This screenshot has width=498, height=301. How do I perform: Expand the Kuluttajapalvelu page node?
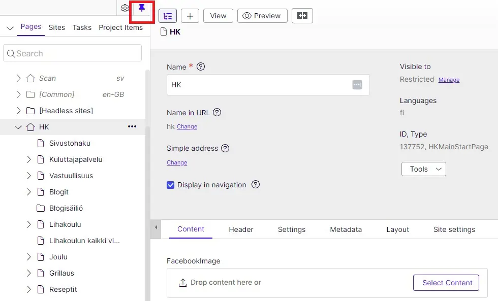[x=29, y=159]
